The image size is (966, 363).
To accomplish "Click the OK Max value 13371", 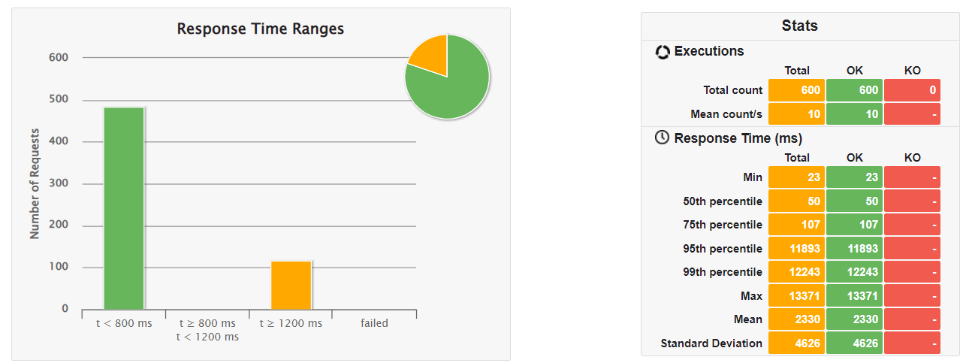I will click(855, 296).
